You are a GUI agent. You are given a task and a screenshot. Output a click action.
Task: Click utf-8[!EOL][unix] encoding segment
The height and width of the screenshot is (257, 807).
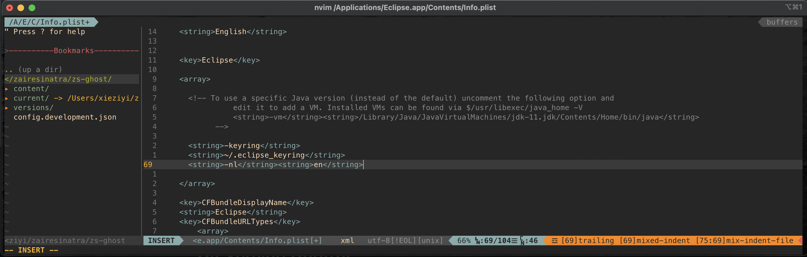(x=405, y=241)
